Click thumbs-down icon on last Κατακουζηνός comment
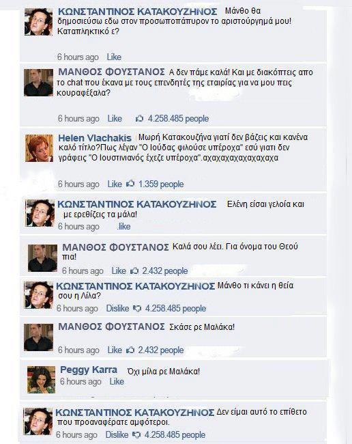Screen dimensions: 352x444 (x=136, y=434)
